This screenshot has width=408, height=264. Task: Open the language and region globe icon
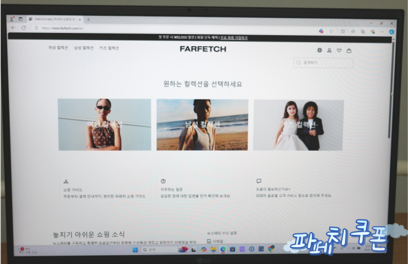coord(320,50)
